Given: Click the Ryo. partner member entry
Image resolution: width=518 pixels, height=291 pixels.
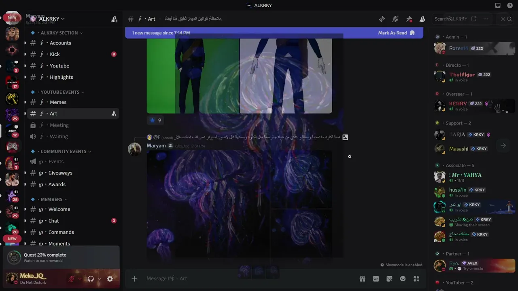Looking at the screenshot, I should [474, 266].
